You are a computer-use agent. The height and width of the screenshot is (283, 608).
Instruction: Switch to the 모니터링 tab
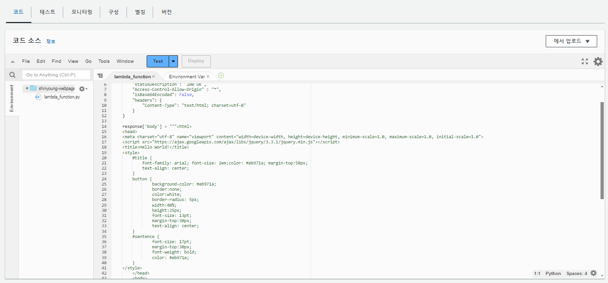(x=82, y=12)
